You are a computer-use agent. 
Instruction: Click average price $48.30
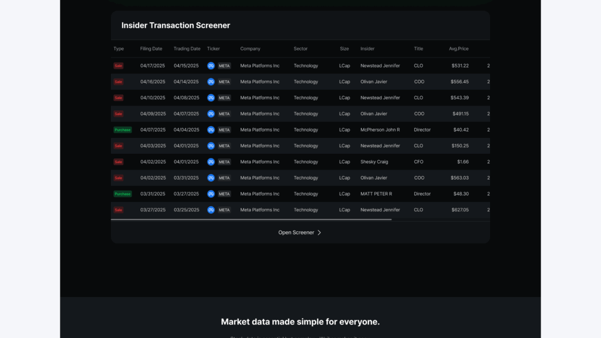tap(461, 194)
